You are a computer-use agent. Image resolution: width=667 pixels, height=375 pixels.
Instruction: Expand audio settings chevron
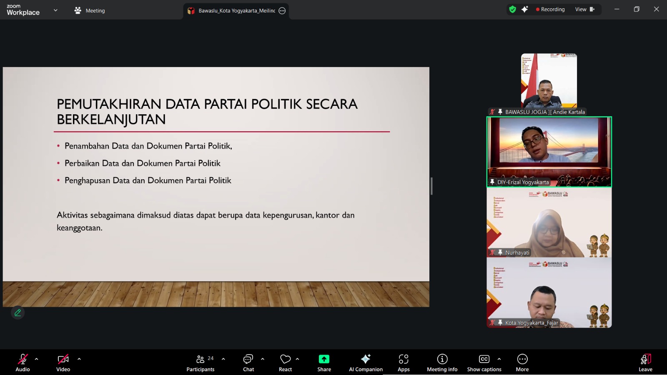(37, 358)
